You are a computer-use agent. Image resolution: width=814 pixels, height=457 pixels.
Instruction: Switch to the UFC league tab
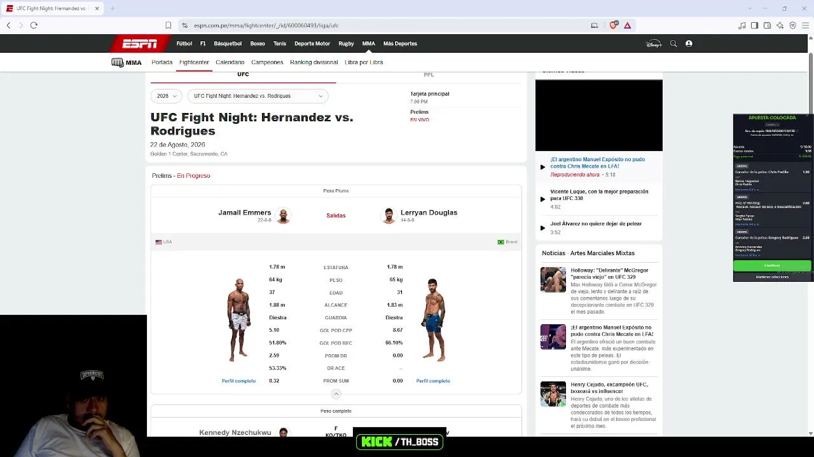click(243, 75)
